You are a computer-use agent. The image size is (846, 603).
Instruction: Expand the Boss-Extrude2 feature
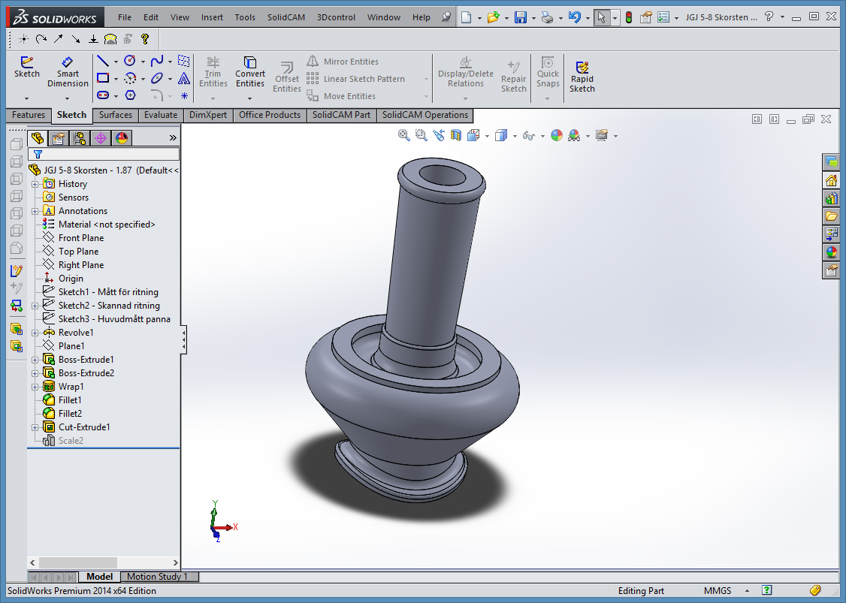(35, 373)
